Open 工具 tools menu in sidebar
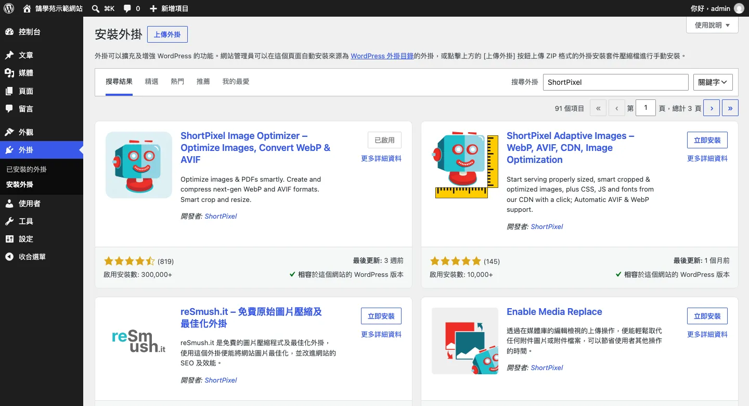749x406 pixels. [42, 221]
